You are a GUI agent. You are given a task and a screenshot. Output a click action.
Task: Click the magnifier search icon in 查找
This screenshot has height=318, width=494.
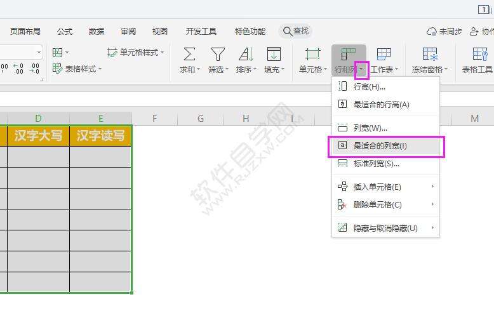(x=288, y=31)
